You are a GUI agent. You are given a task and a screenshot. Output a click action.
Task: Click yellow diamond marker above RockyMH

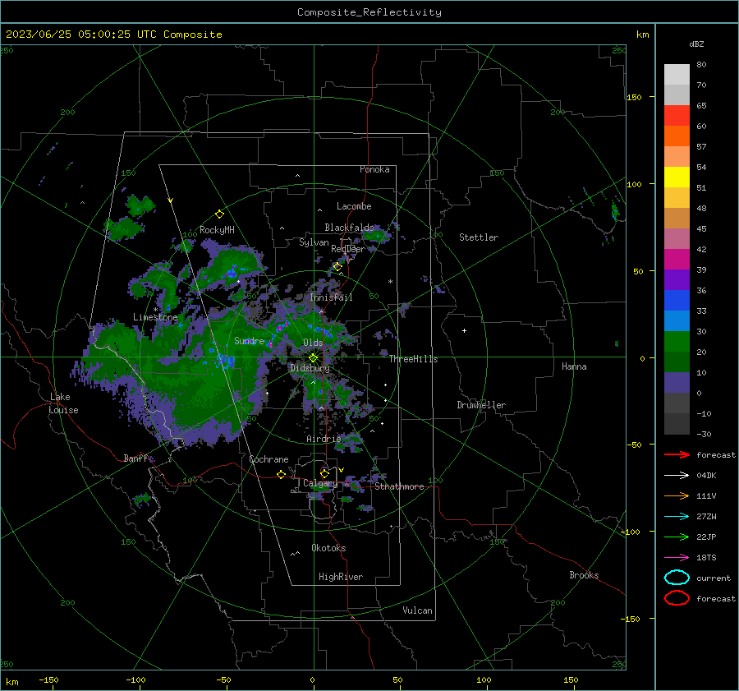(x=219, y=214)
